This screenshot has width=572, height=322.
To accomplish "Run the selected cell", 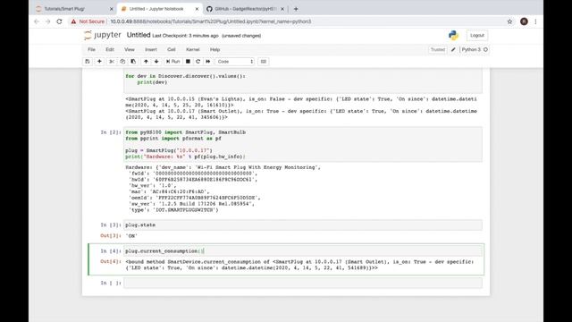I will tap(172, 62).
